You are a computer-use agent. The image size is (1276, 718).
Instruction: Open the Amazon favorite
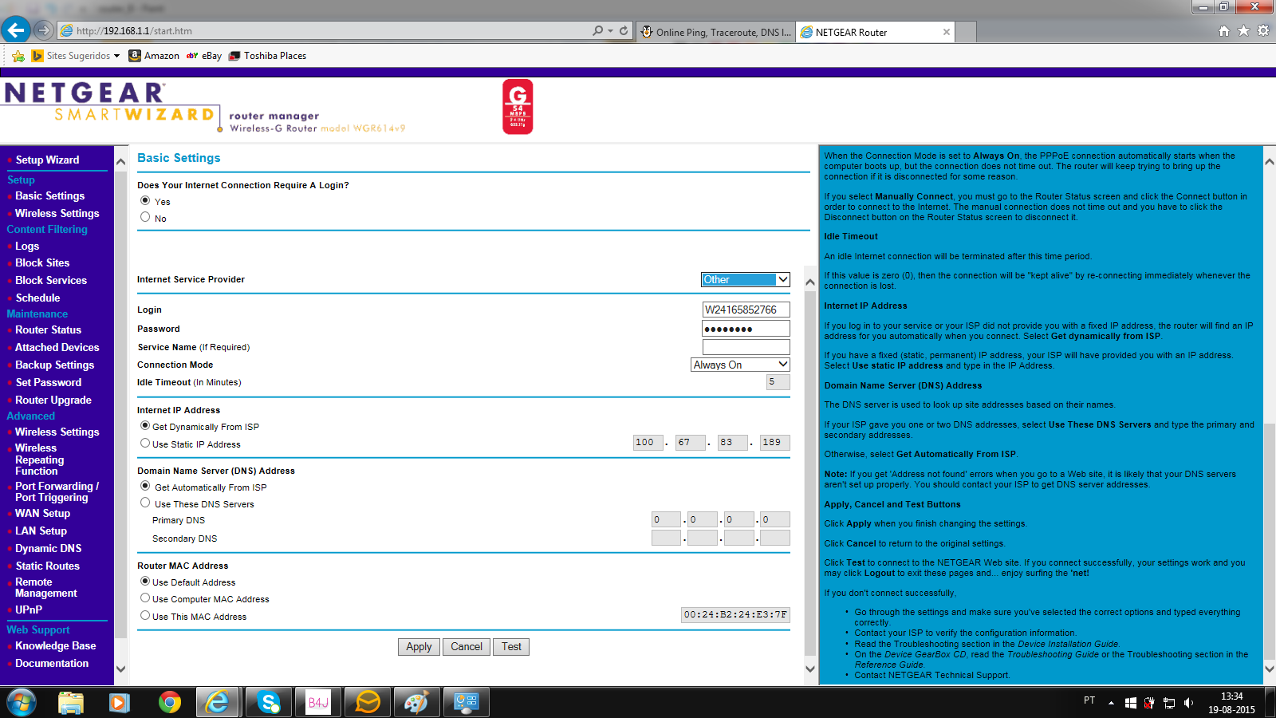click(154, 56)
